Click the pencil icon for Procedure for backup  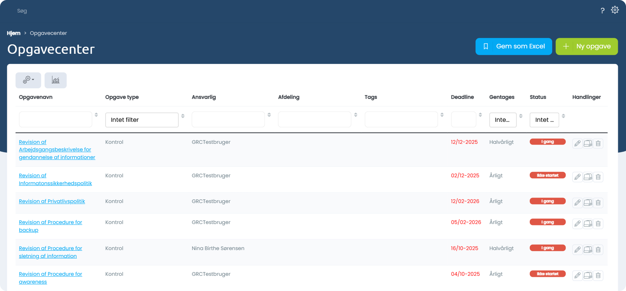pyautogui.click(x=578, y=224)
